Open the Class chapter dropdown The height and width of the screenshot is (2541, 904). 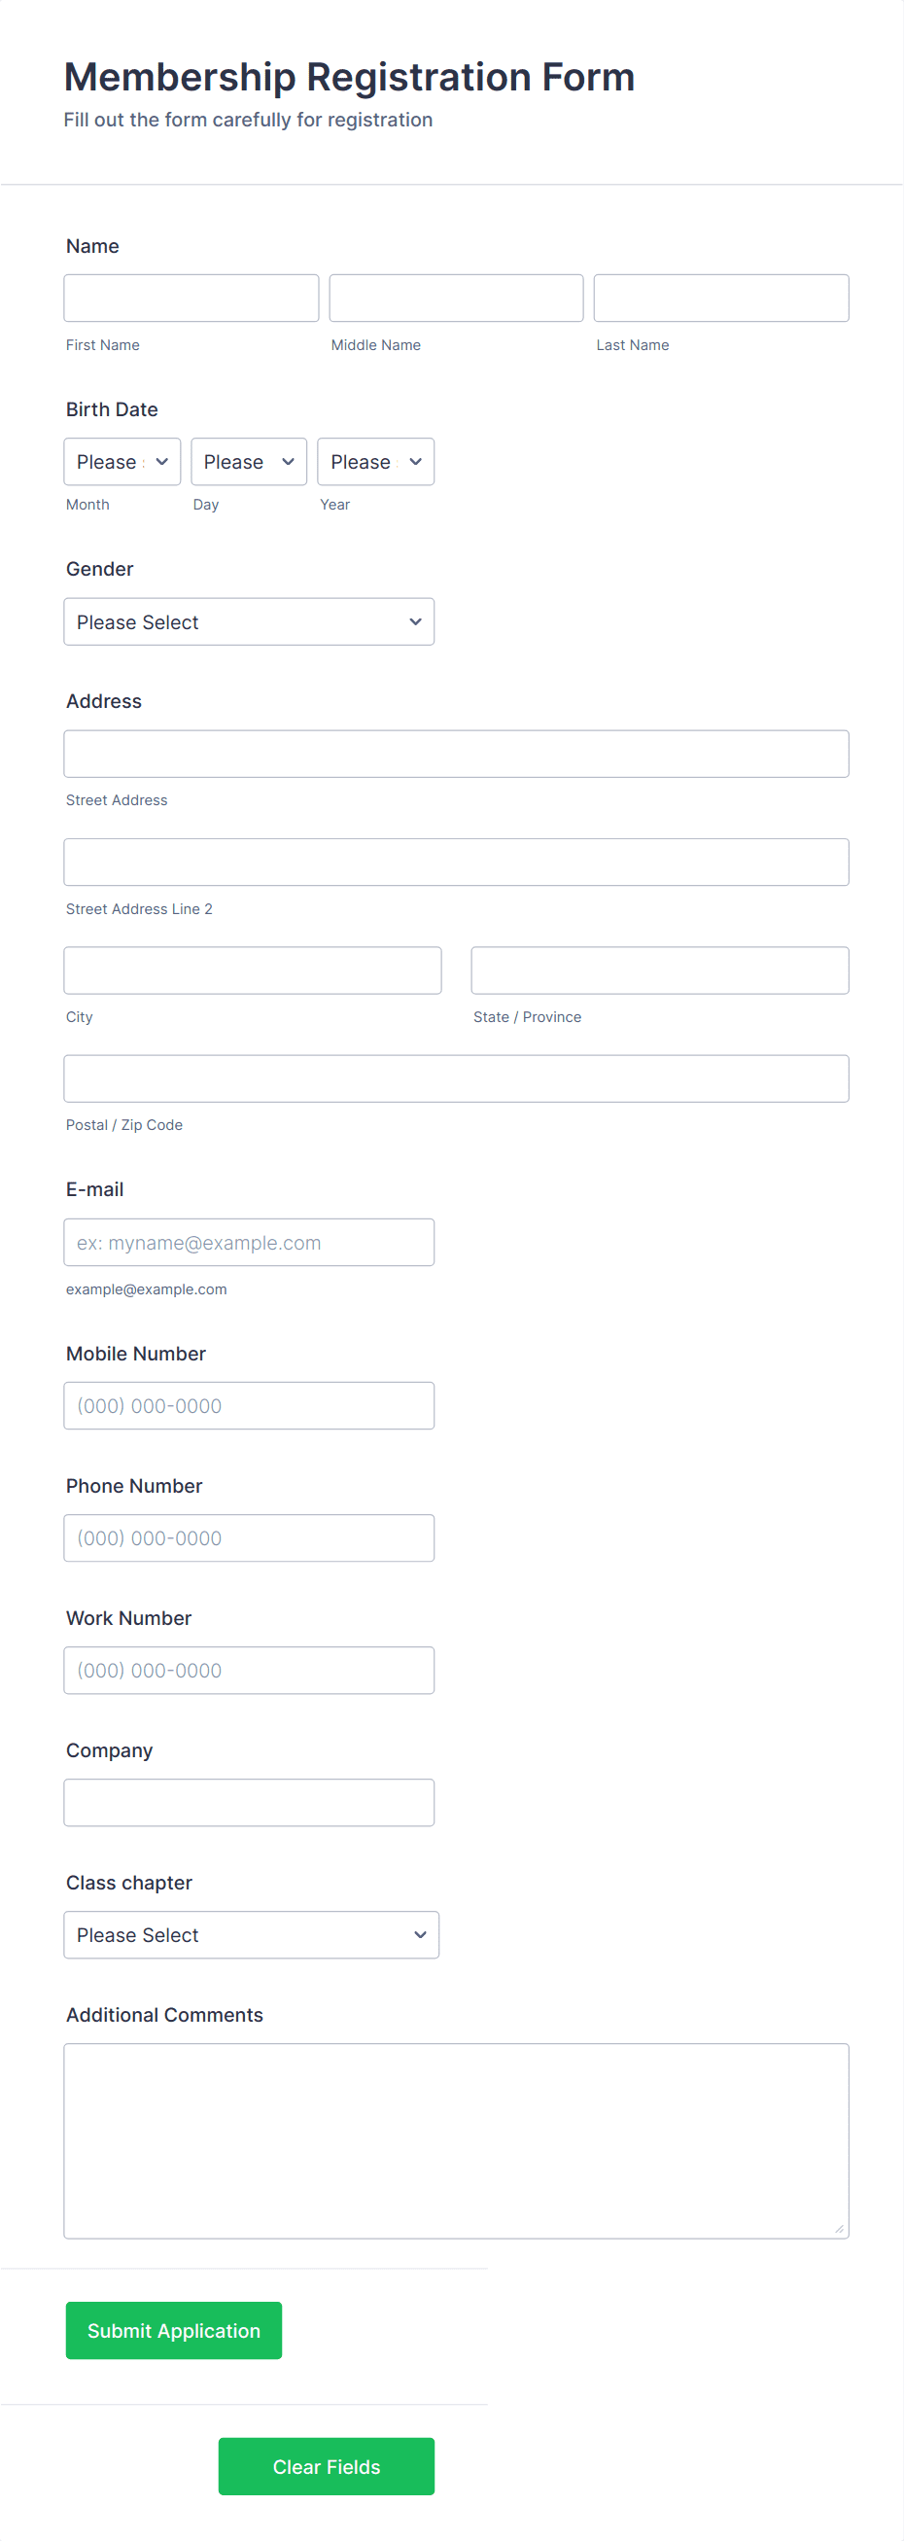coord(251,1934)
